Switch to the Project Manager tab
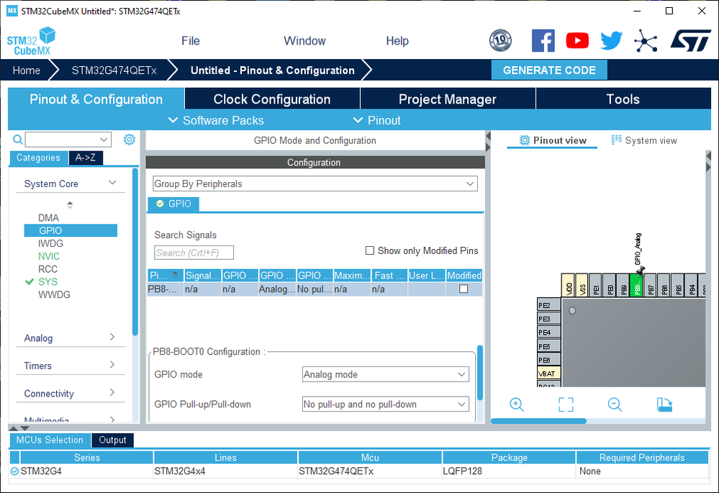Viewport: 719px width, 493px height. 448,99
